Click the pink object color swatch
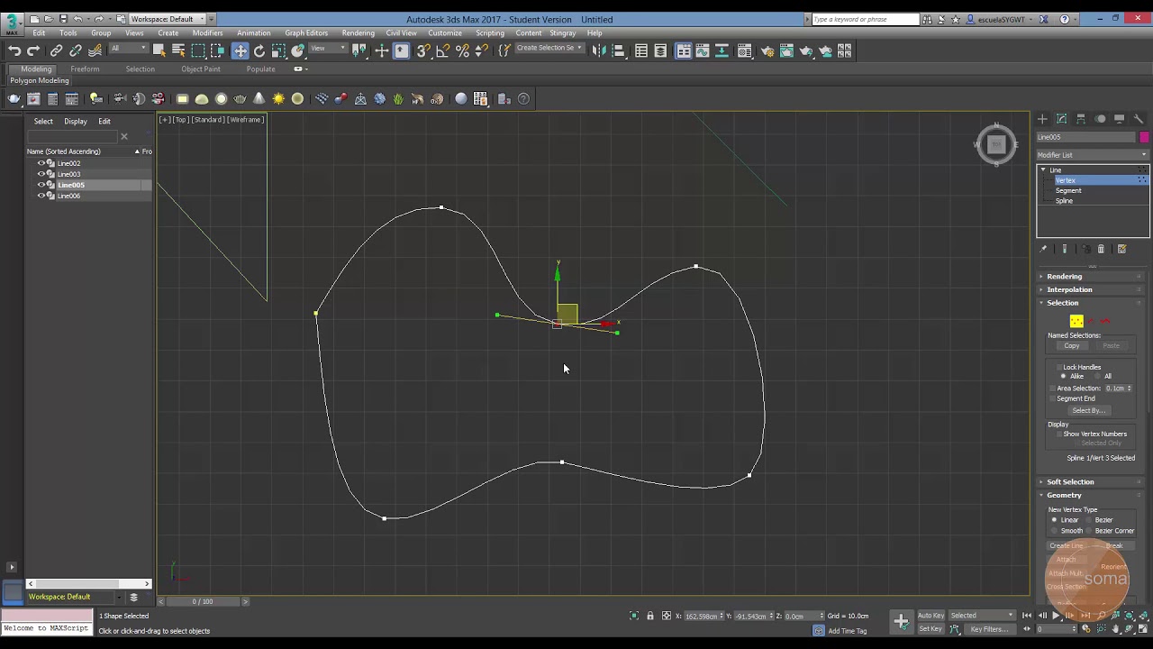1153x649 pixels. click(1144, 137)
